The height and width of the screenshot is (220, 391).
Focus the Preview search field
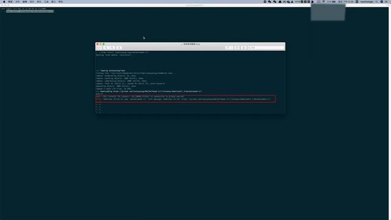(266, 48)
